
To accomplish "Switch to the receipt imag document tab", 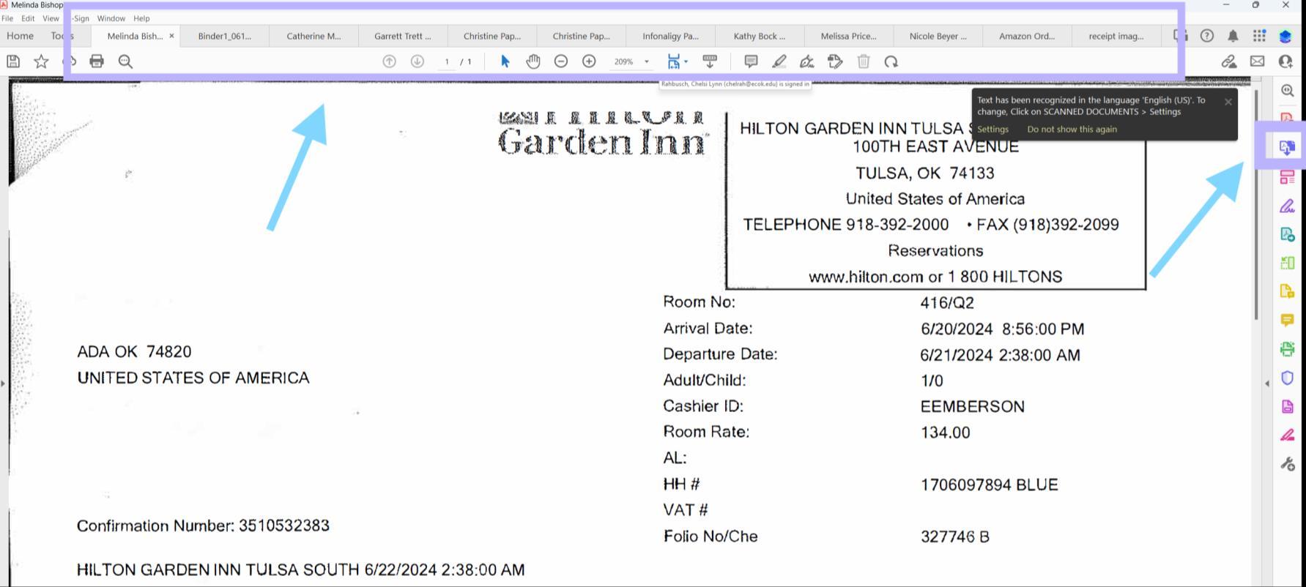I will click(1116, 36).
